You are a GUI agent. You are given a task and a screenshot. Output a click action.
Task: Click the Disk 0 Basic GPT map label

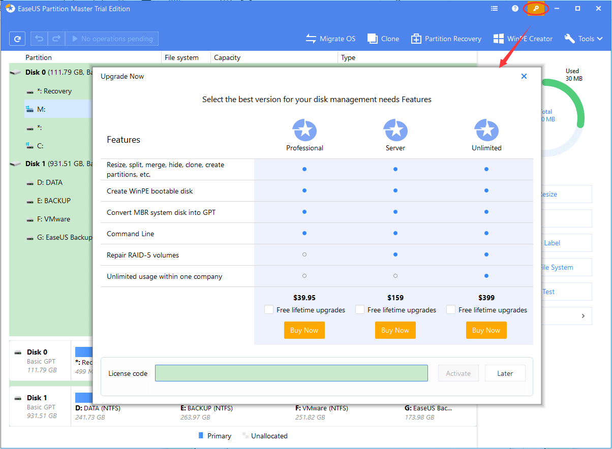pyautogui.click(x=41, y=361)
